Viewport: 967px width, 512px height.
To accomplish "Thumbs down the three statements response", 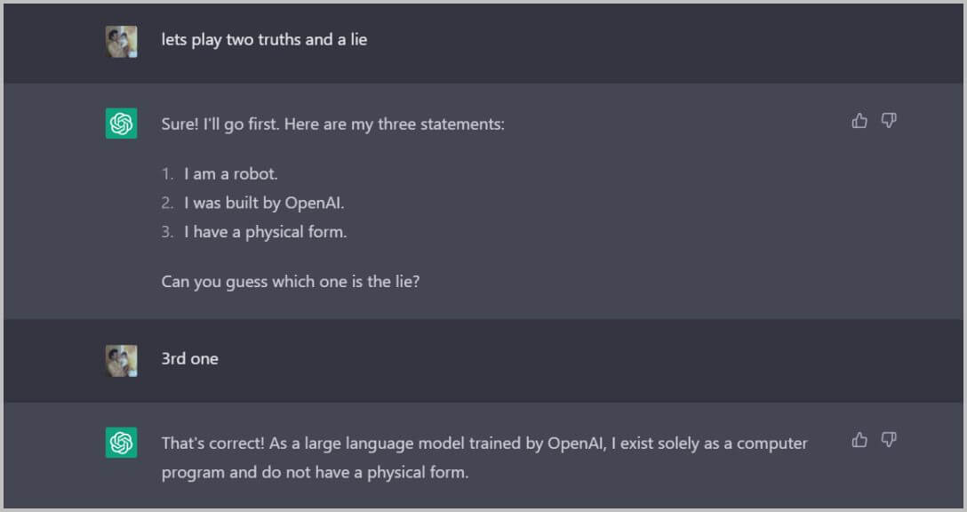I will 888,121.
